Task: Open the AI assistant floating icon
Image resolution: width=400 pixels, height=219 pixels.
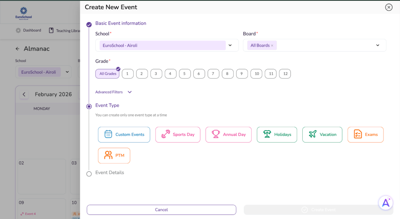Action: (386, 202)
